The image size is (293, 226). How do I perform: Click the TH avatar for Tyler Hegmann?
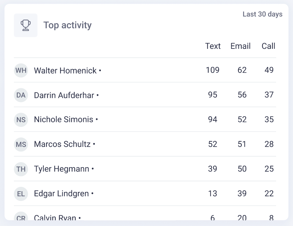pos(21,169)
